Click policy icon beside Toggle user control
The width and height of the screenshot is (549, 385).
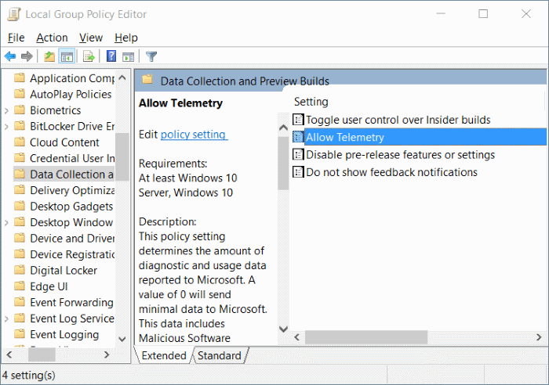298,120
